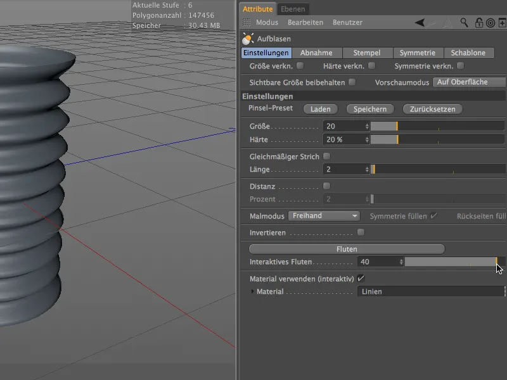Click the Größe input field showing 20
The width and height of the screenshot is (507, 380).
[344, 126]
